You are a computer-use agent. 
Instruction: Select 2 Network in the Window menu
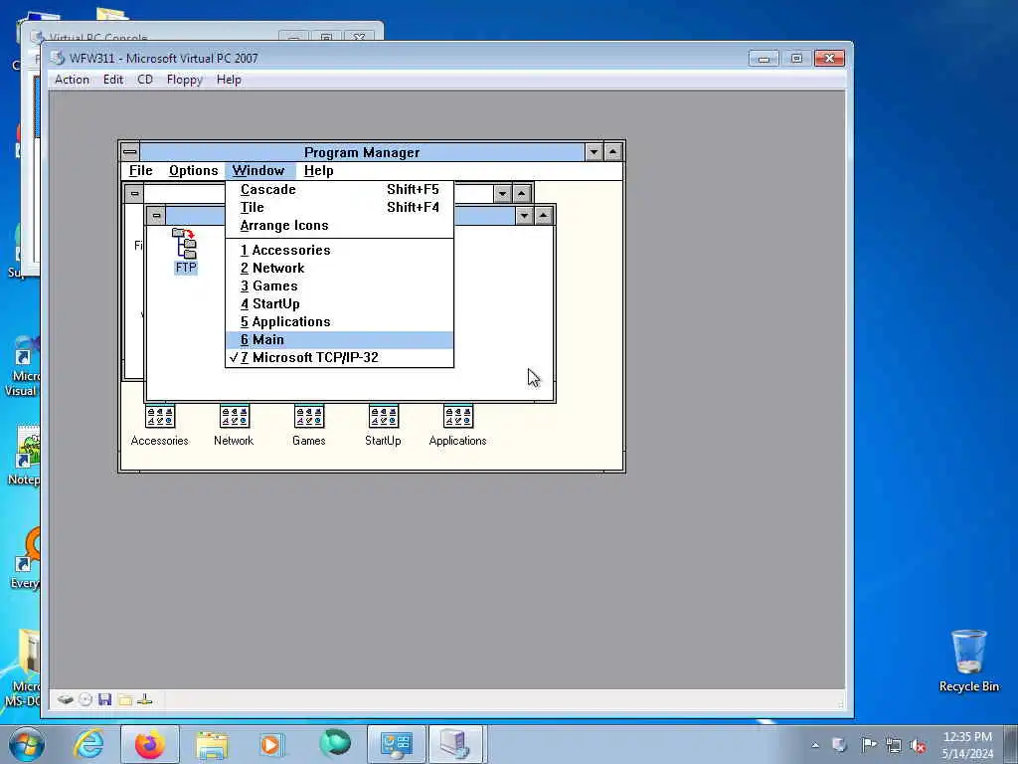pyautogui.click(x=340, y=268)
